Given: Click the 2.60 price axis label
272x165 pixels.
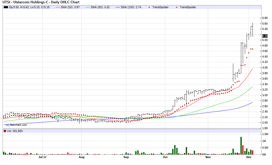Looking at the screenshot, I should click(x=265, y=106).
